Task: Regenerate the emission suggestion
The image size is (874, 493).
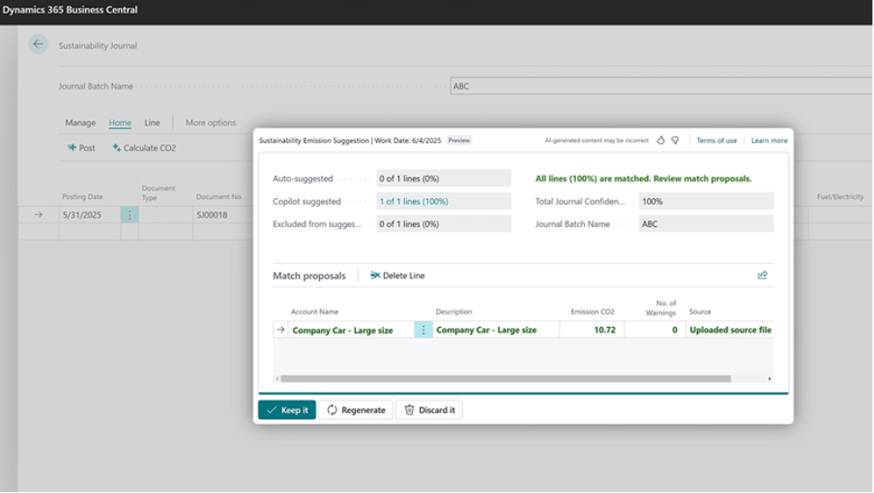Action: pos(356,410)
